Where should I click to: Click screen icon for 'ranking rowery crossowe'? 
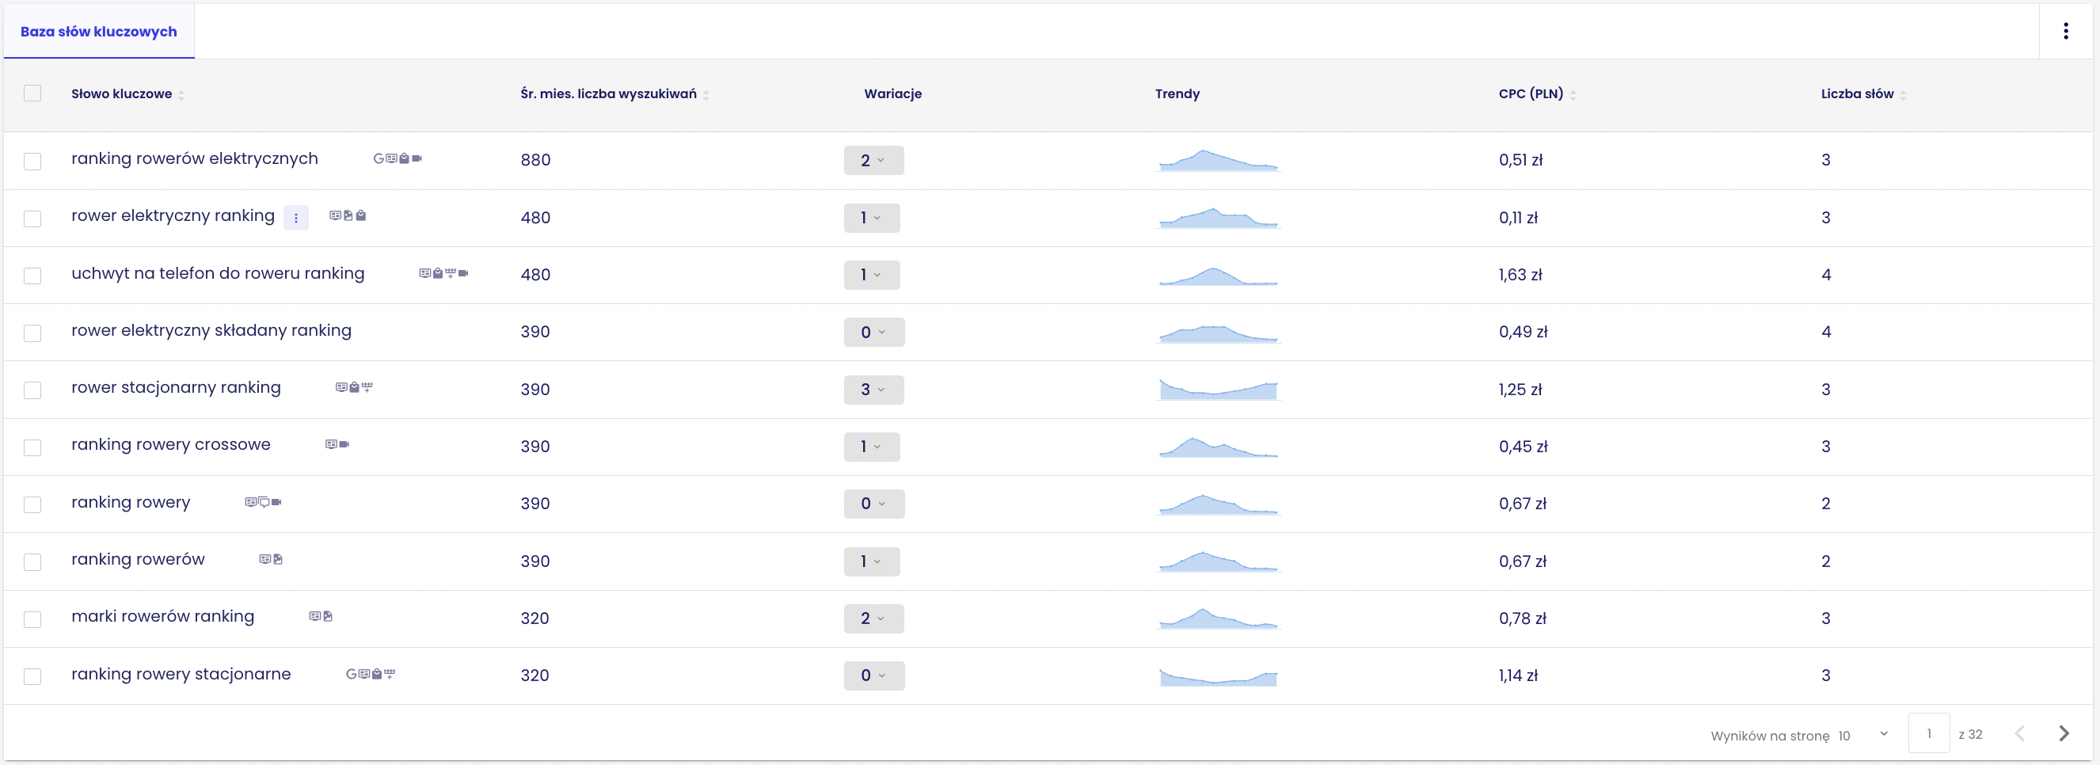[x=331, y=444]
